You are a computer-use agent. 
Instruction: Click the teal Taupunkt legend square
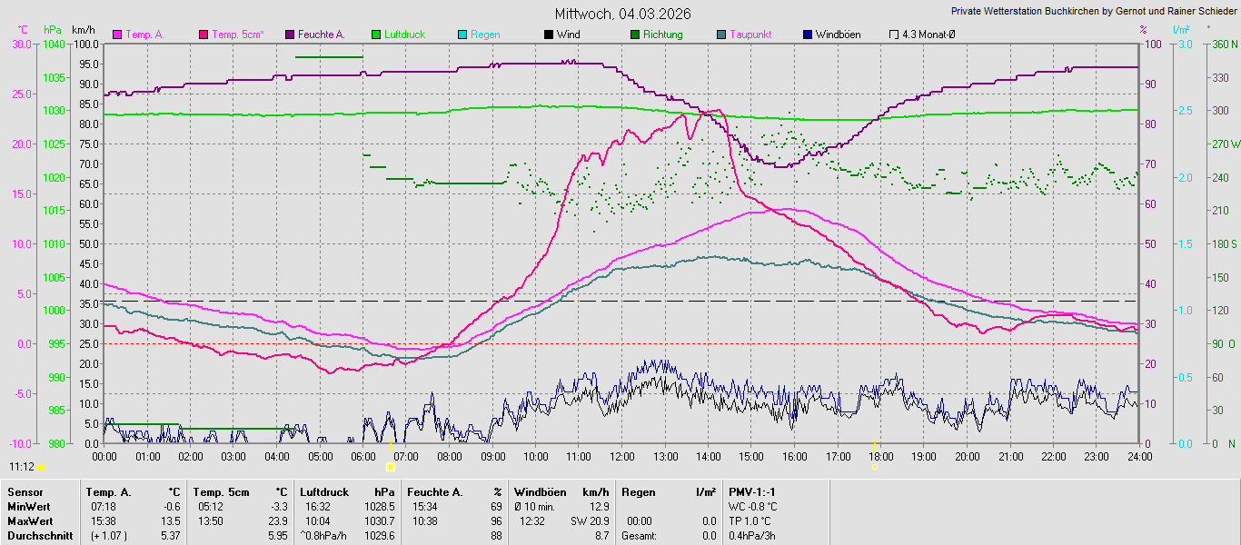pos(721,35)
